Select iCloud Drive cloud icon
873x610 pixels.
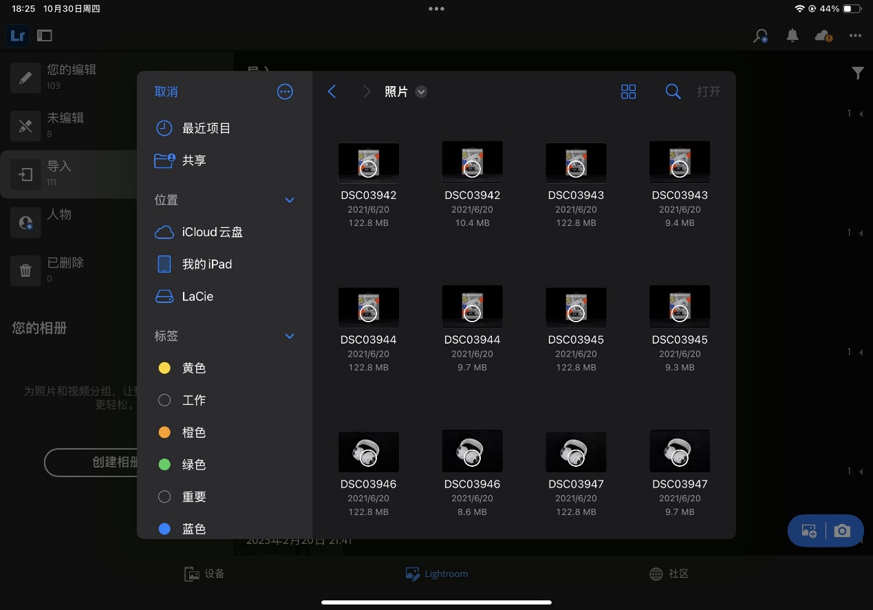click(164, 233)
